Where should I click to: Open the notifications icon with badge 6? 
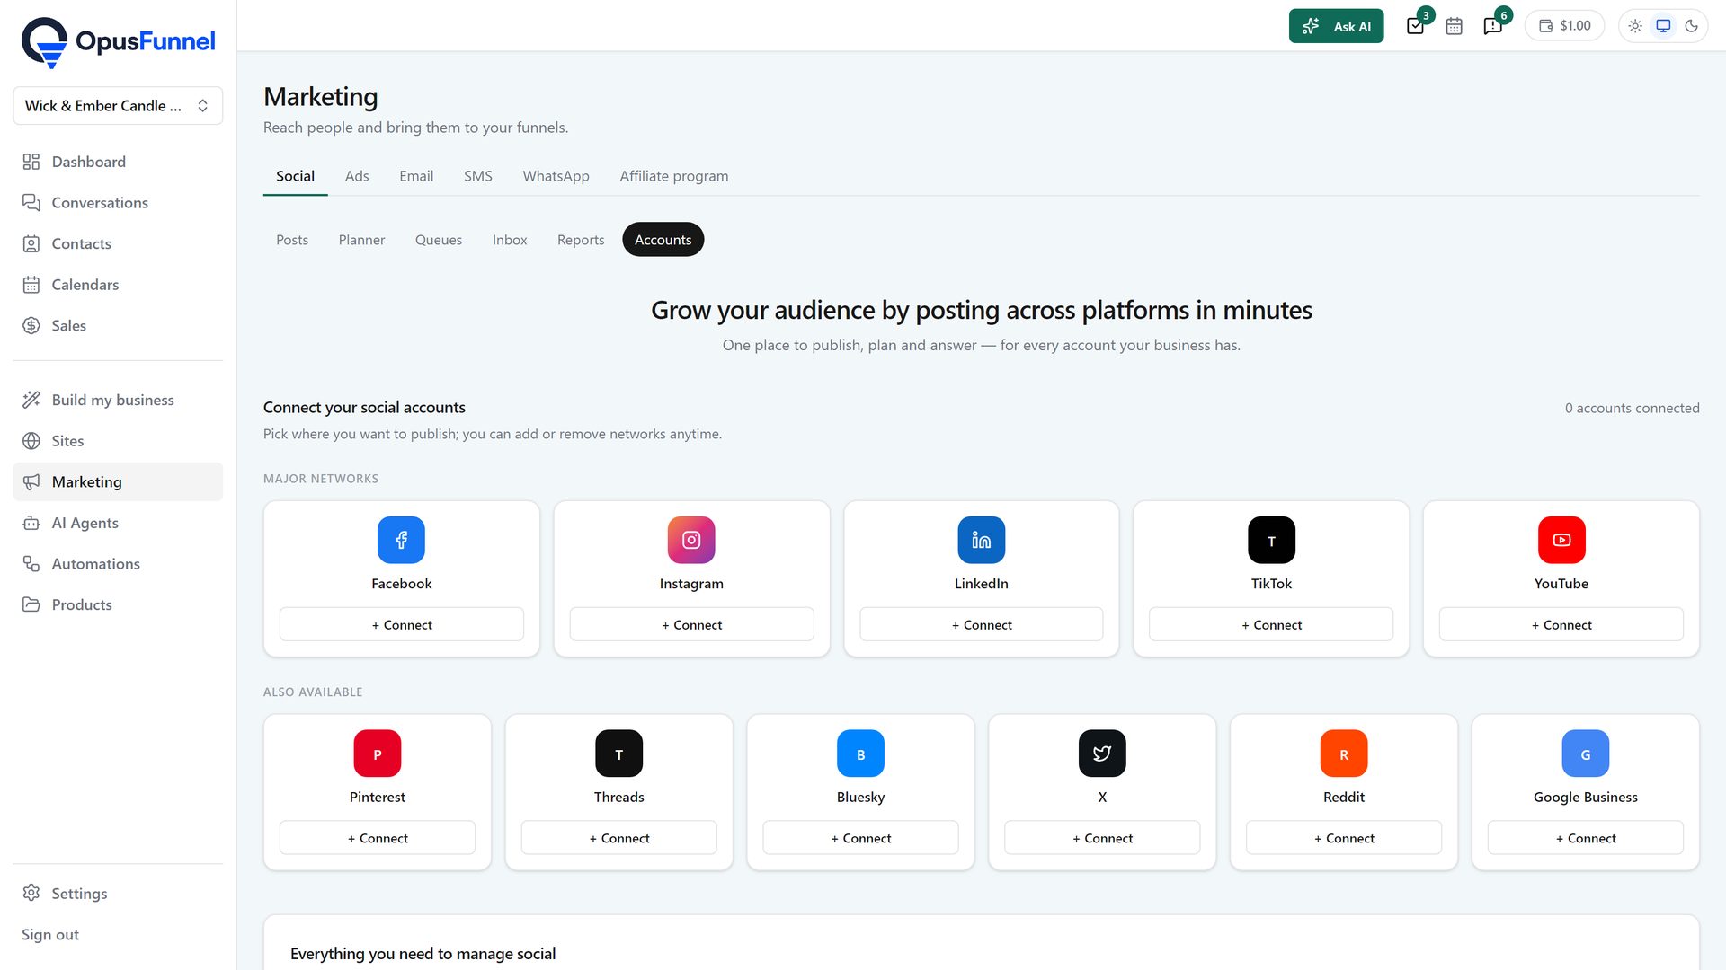tap(1493, 26)
